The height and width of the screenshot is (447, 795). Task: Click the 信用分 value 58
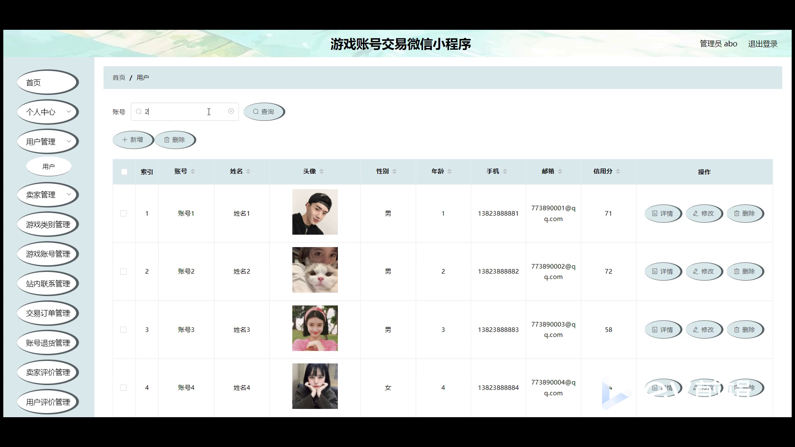coord(608,330)
